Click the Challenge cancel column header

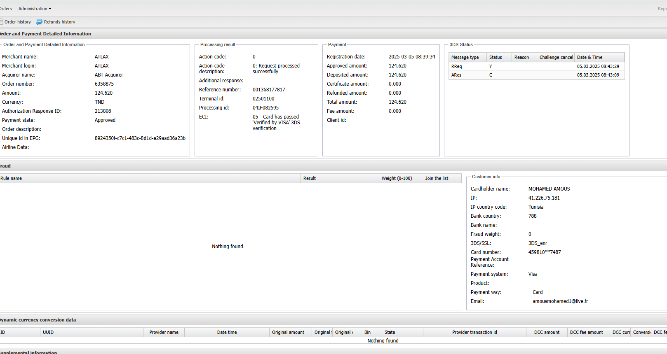[x=556, y=57]
